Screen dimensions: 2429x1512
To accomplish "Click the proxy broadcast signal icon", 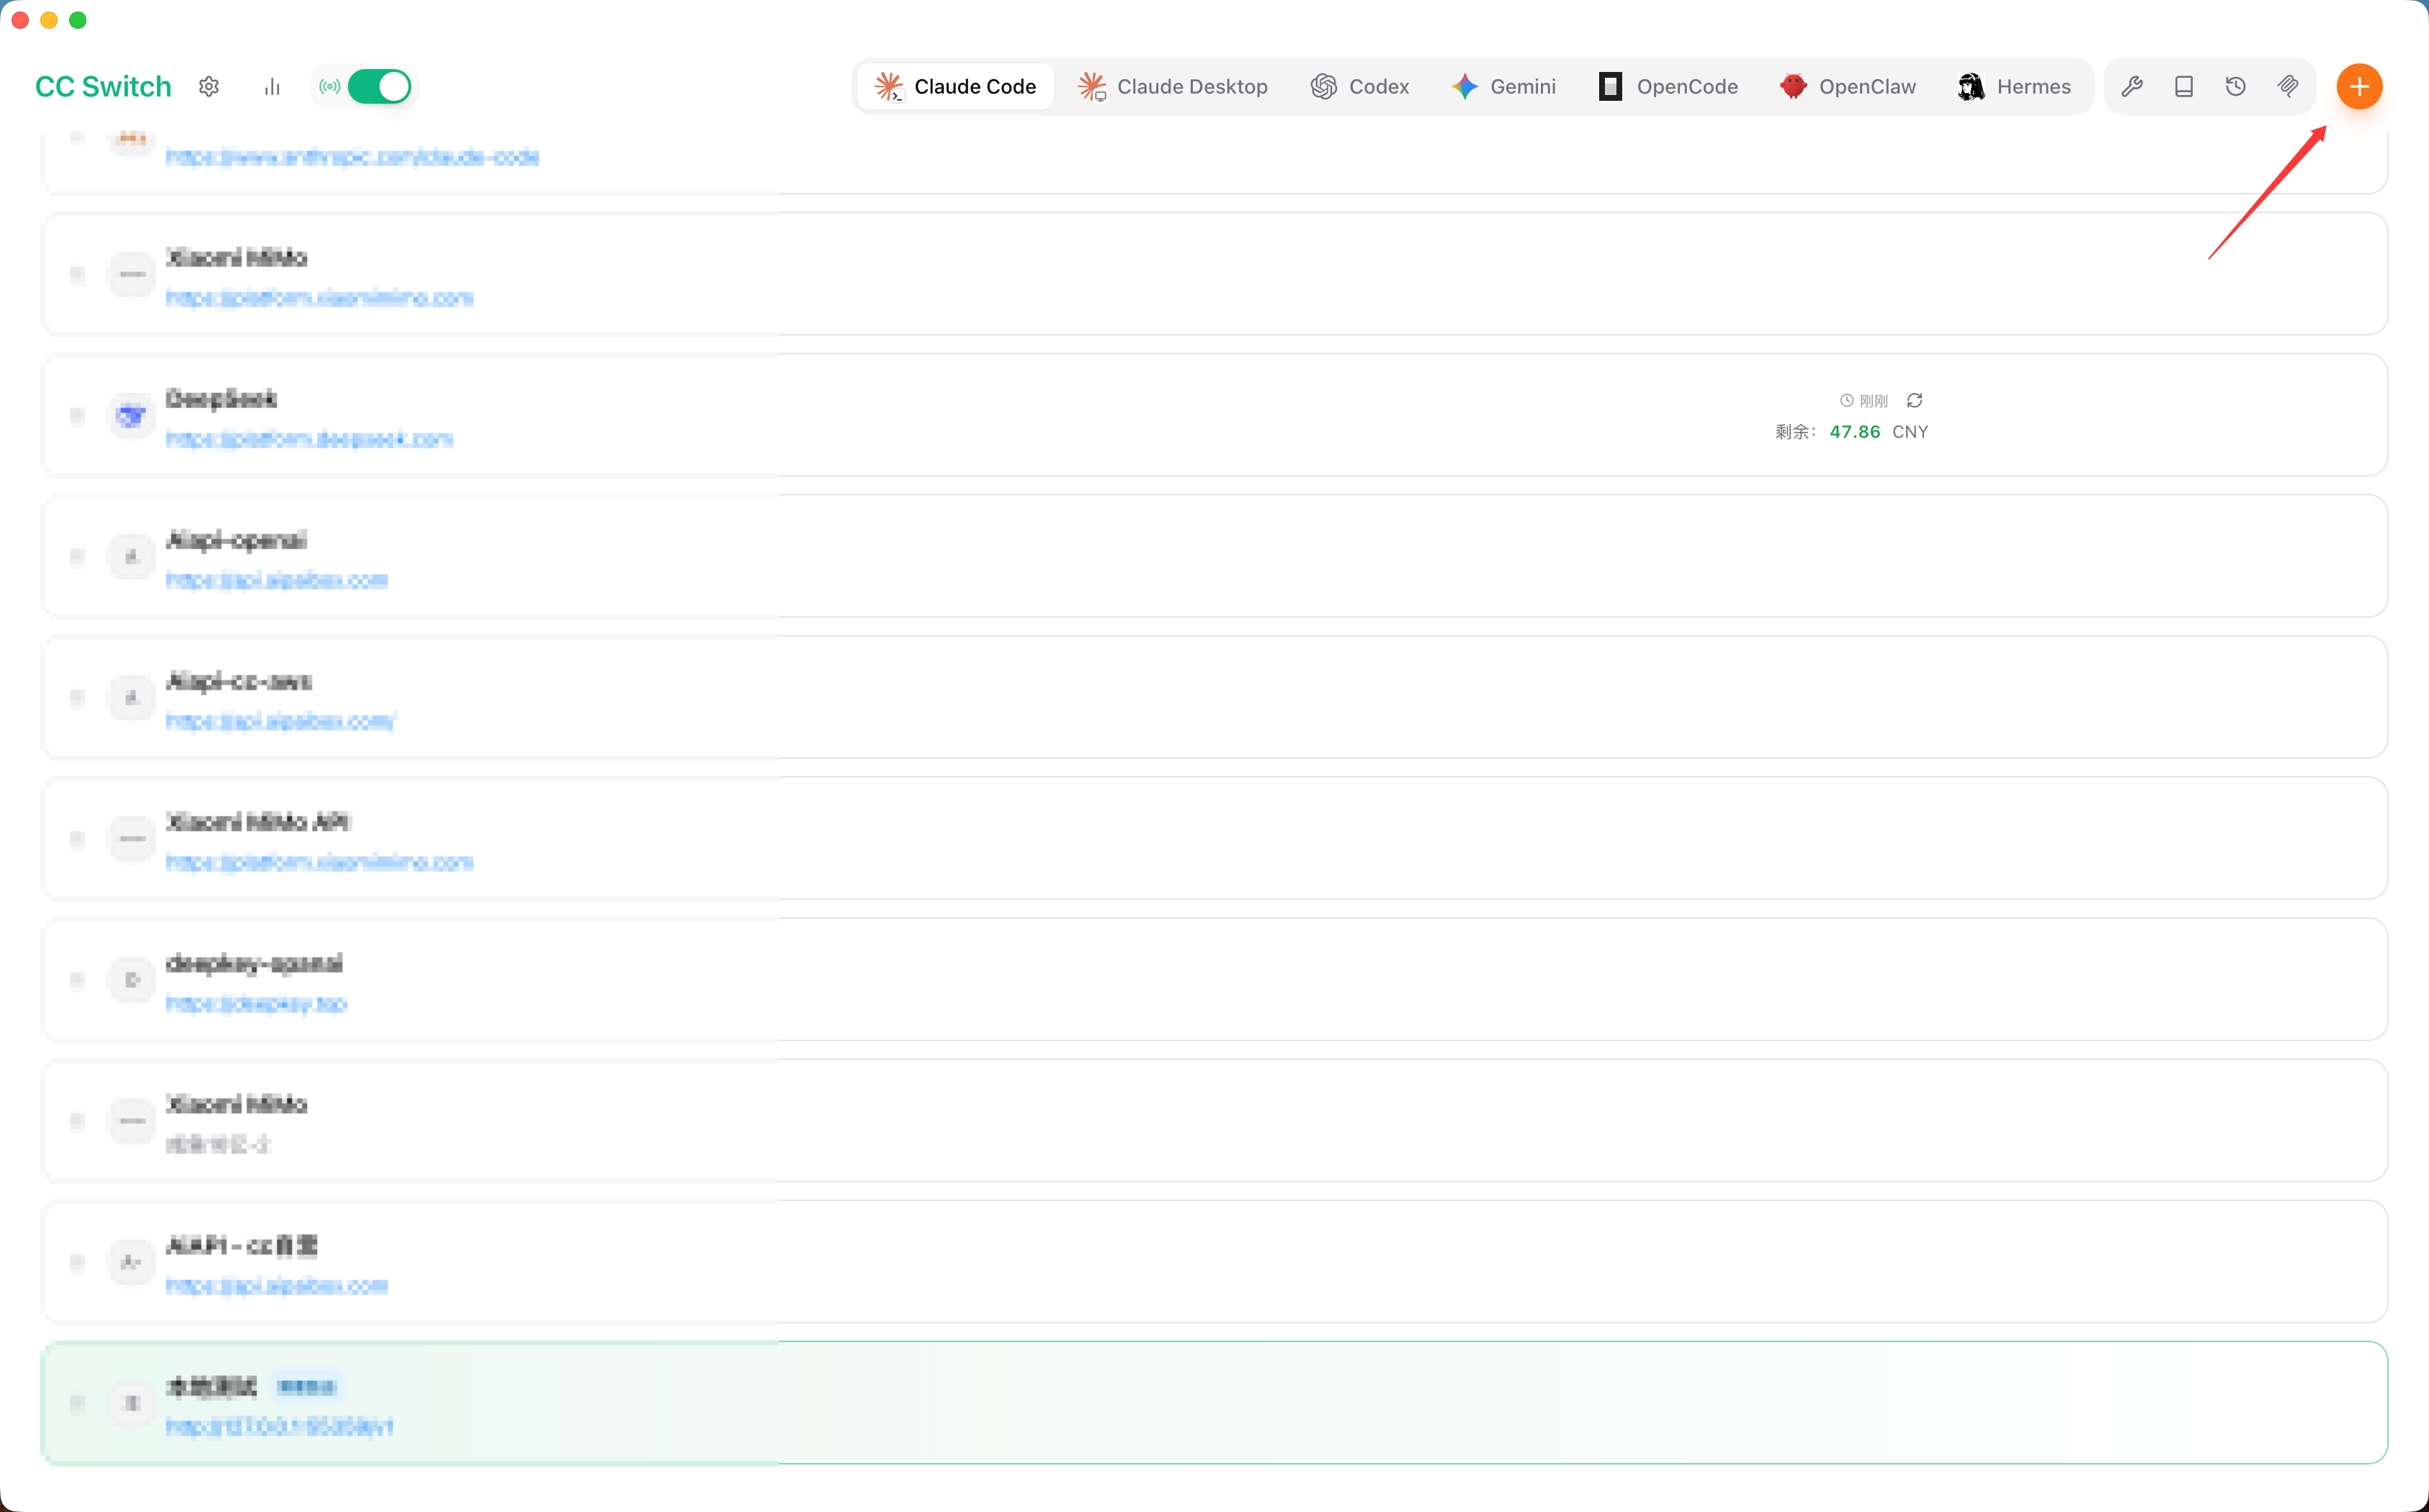I will point(329,87).
